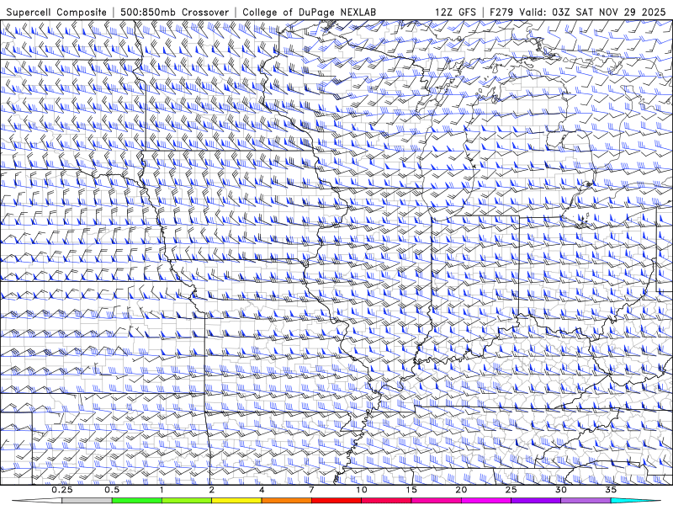Click the Supercell Composite title text
Image resolution: width=673 pixels, height=505 pixels.
tap(56, 13)
